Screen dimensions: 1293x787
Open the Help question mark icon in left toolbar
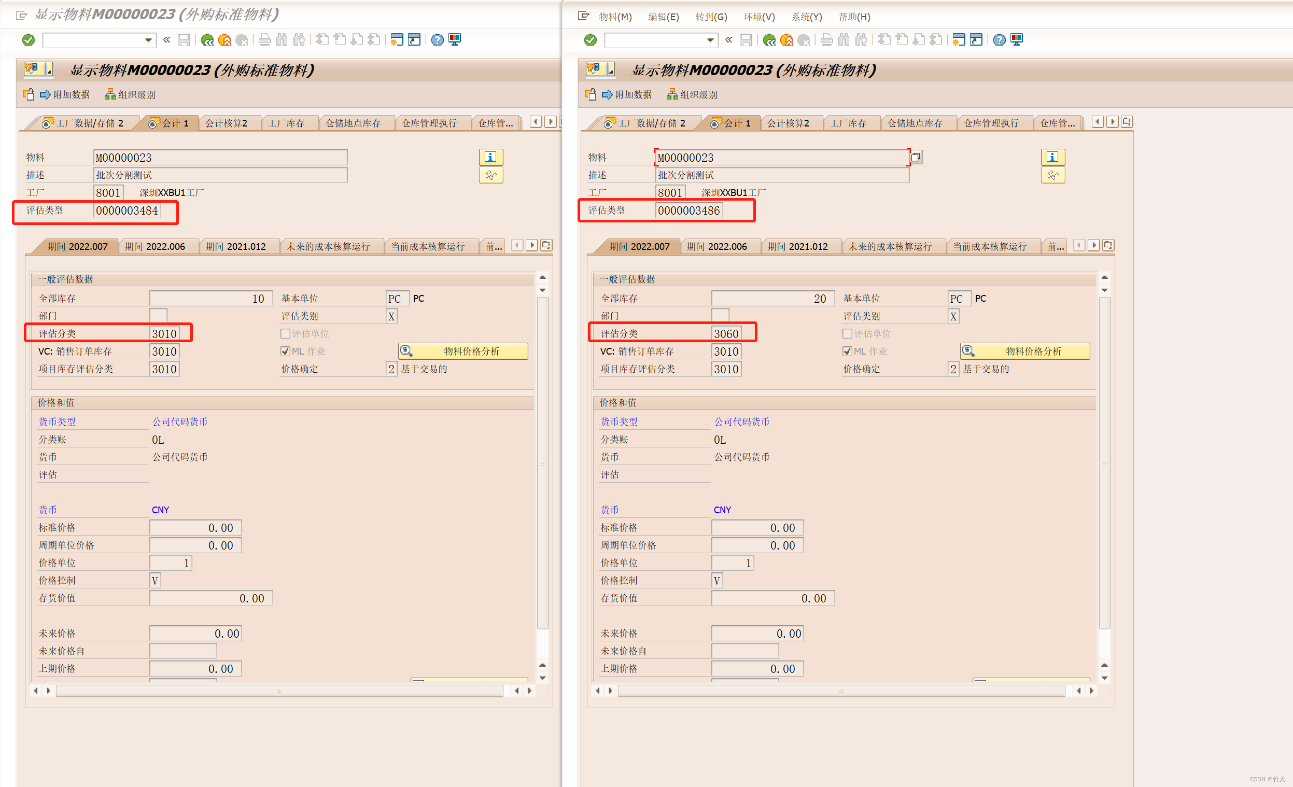click(437, 40)
